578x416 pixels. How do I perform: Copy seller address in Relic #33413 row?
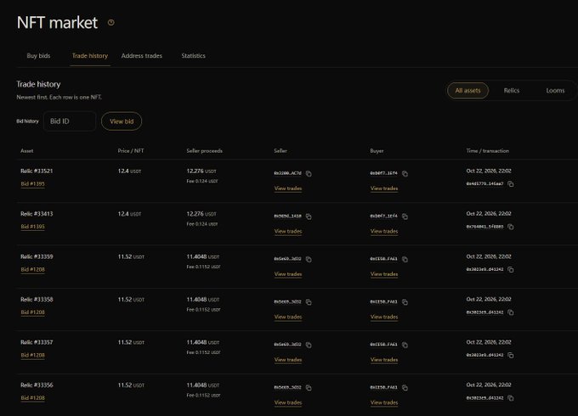pyautogui.click(x=309, y=216)
